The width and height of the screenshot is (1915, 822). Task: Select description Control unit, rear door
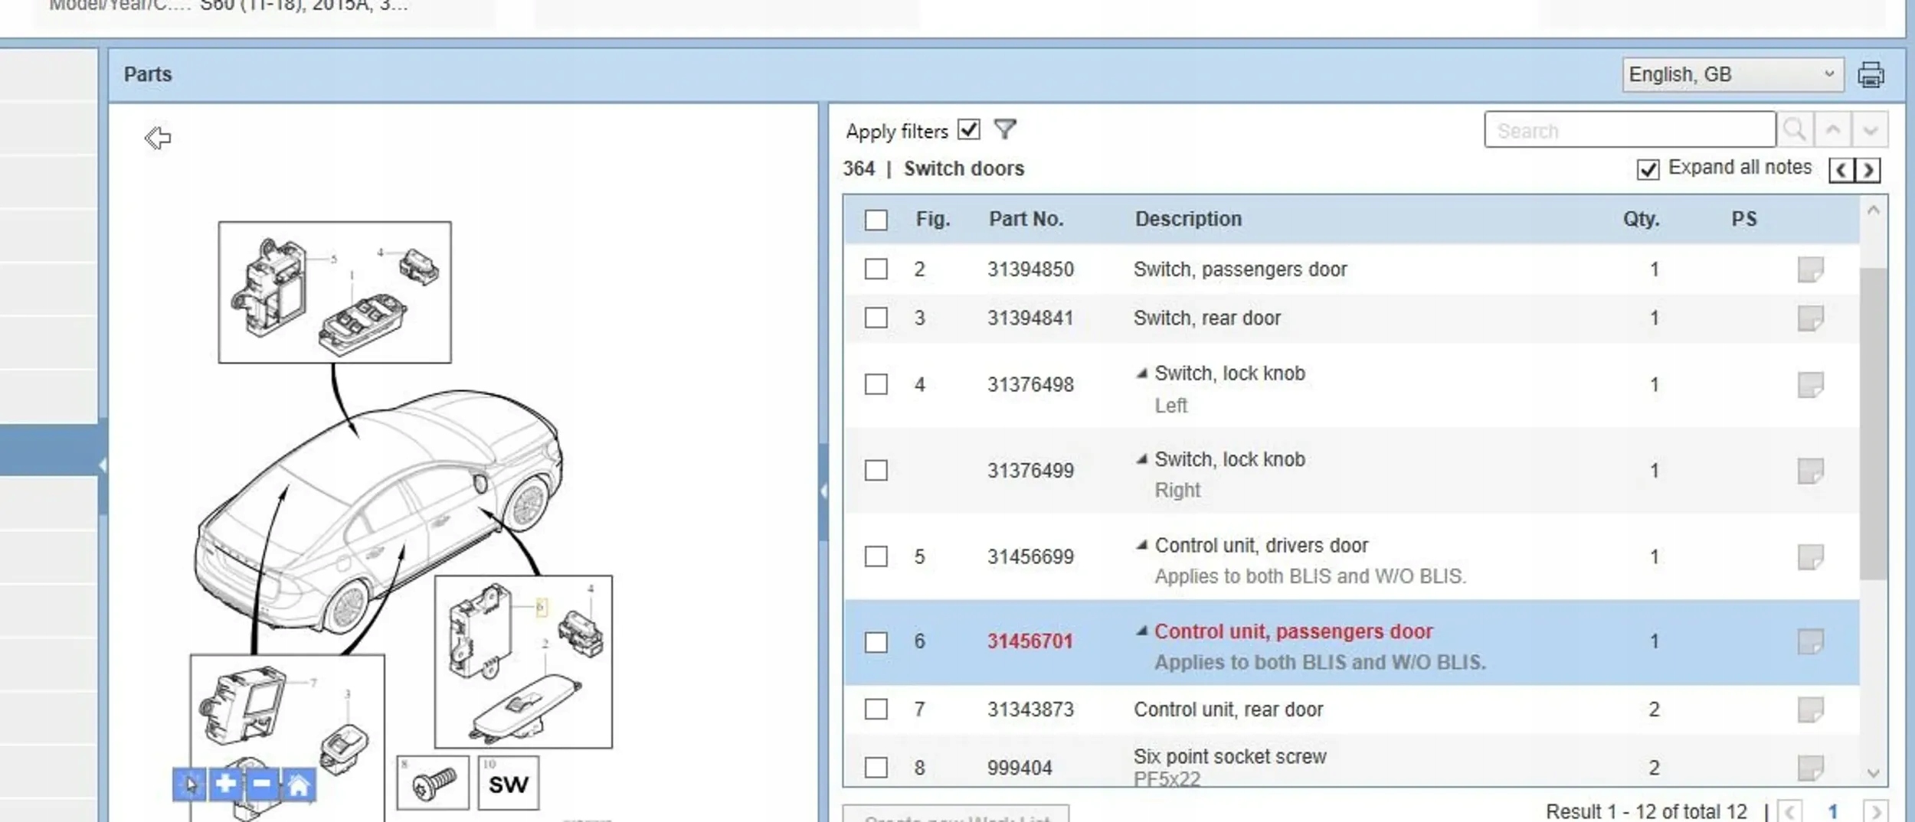click(1228, 709)
